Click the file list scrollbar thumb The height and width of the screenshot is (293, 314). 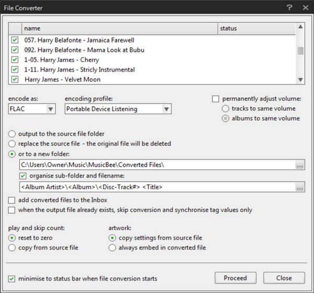point(300,51)
